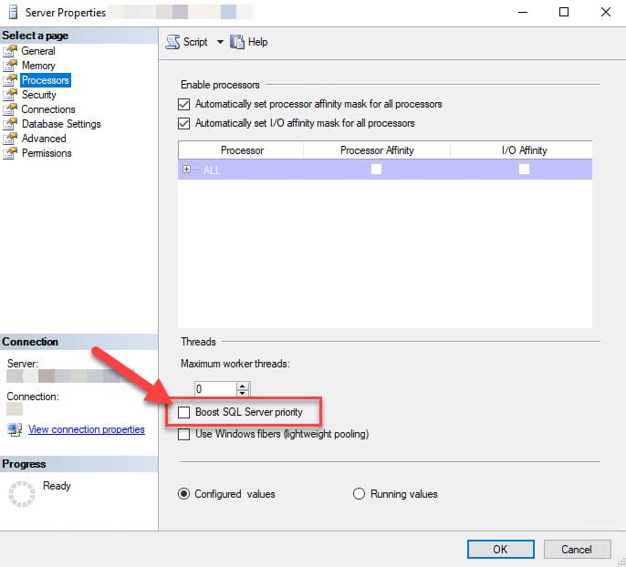Image resolution: width=626 pixels, height=567 pixels.
Task: Click the Processors page icon
Action: [10, 80]
